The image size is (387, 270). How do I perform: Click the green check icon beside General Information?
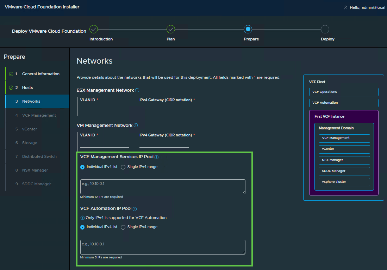(x=11, y=74)
